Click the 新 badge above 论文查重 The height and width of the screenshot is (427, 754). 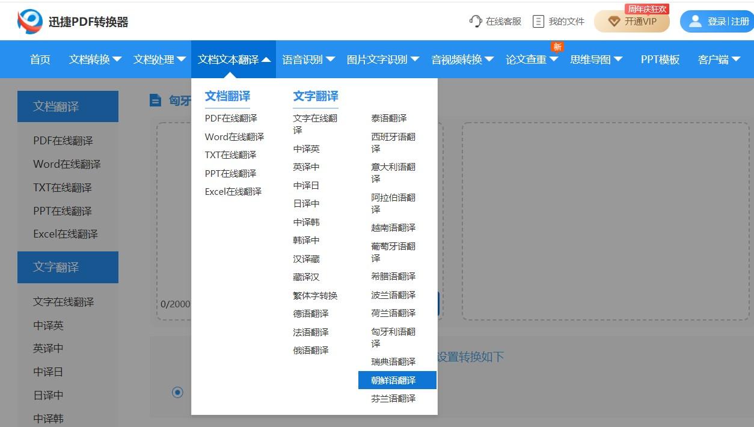pos(557,47)
